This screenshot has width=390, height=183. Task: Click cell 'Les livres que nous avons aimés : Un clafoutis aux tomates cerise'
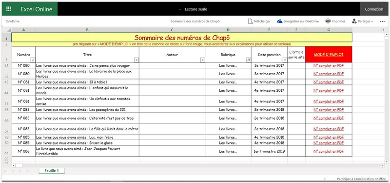pyautogui.click(x=87, y=102)
